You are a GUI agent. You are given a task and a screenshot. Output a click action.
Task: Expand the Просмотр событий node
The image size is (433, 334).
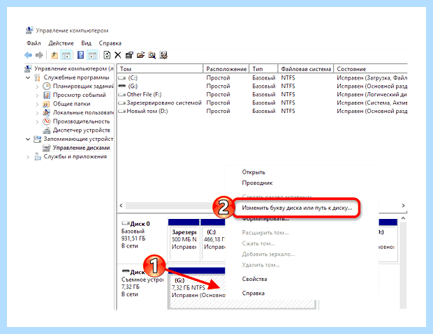(x=37, y=96)
